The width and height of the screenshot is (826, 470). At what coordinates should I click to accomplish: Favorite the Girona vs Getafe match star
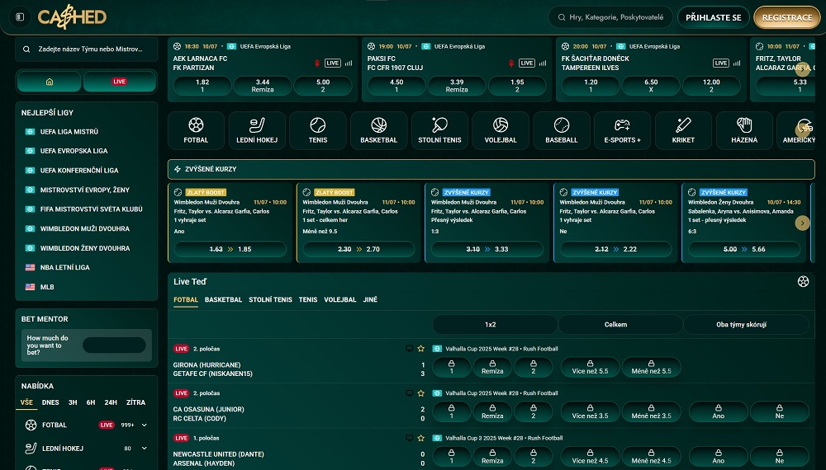click(420, 349)
